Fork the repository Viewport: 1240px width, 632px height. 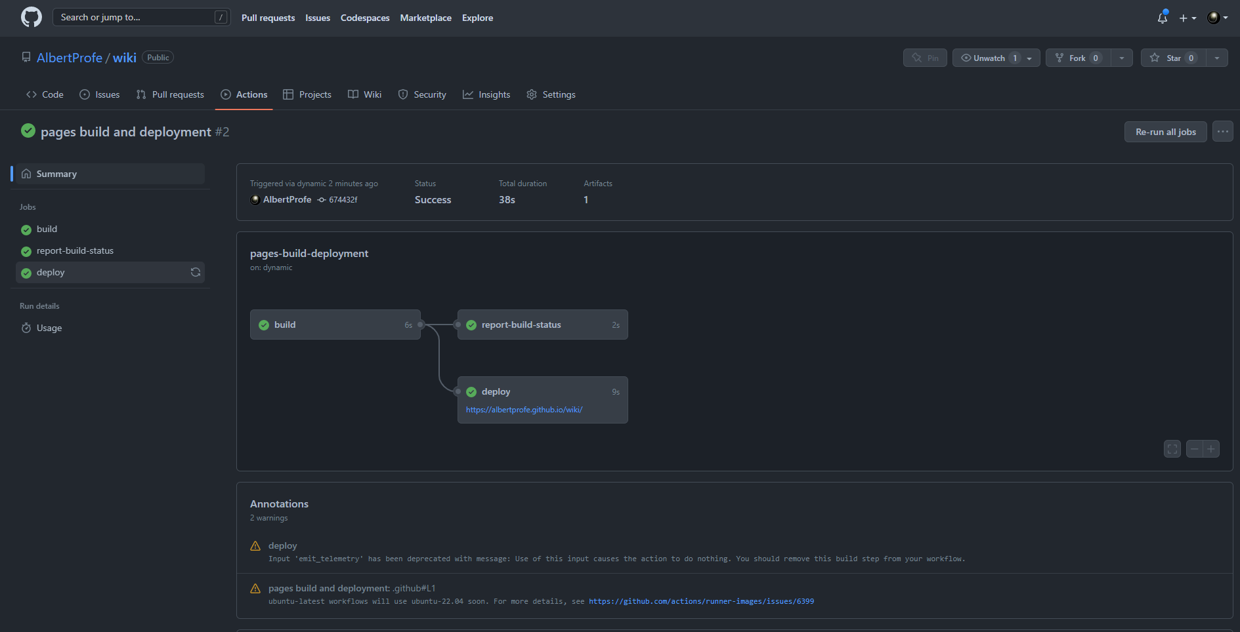click(x=1078, y=58)
